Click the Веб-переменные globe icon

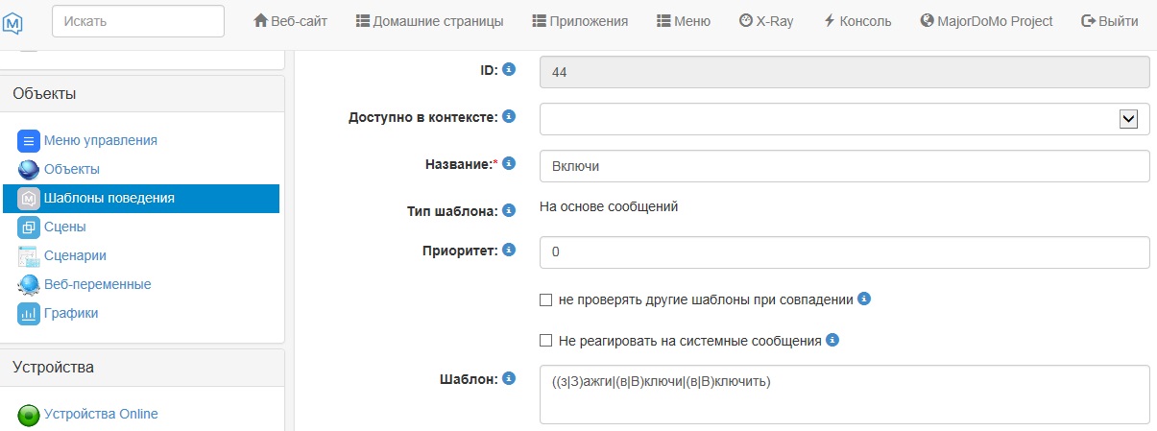point(29,285)
